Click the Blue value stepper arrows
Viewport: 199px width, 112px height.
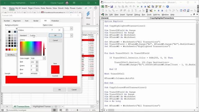pos(37,70)
